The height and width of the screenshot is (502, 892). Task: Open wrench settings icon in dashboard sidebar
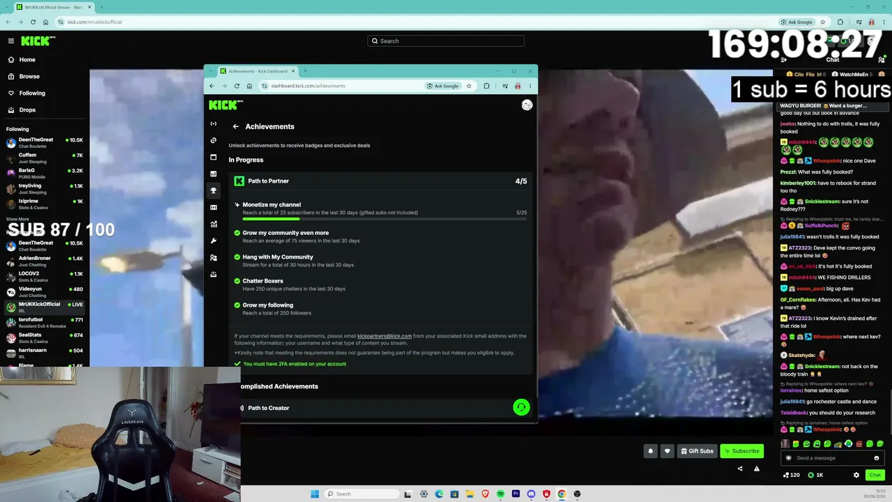(213, 241)
